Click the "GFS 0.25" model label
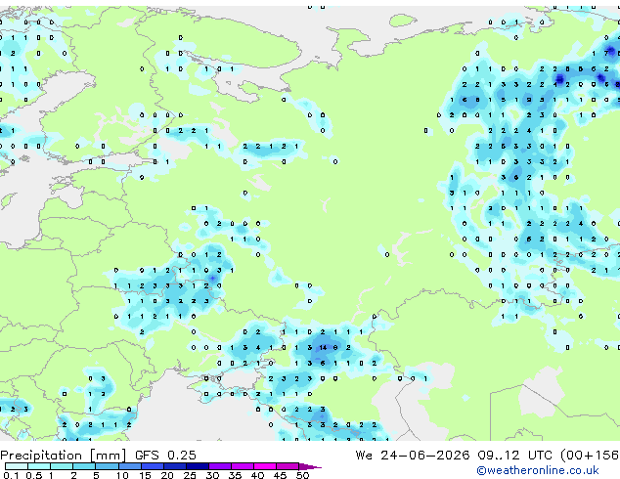Image resolution: width=620 pixels, height=479 pixels. click(x=165, y=456)
